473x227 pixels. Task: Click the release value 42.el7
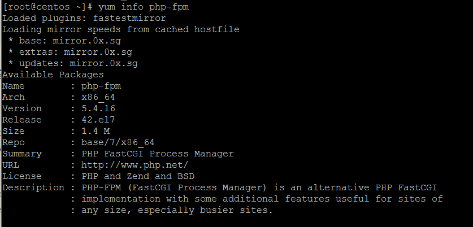point(98,120)
